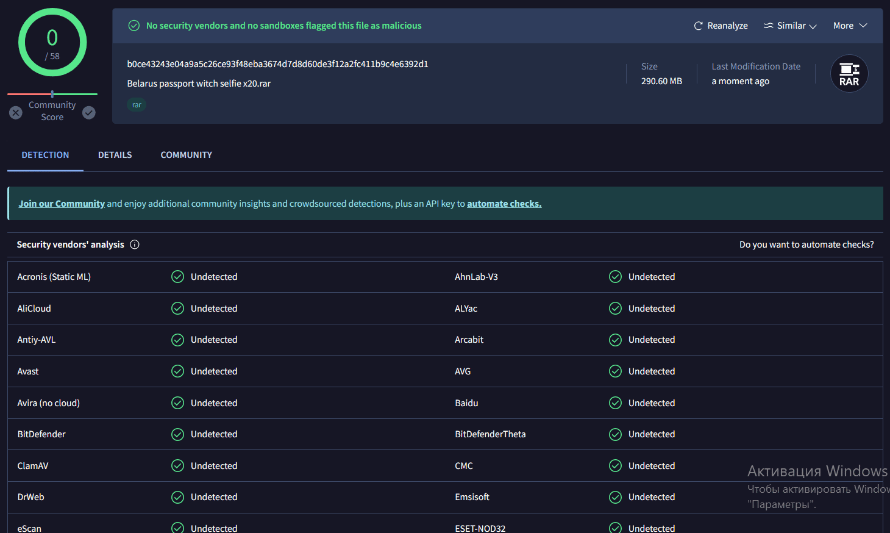This screenshot has width=890, height=533.
Task: Click the green check icon in banner
Action: 134,26
